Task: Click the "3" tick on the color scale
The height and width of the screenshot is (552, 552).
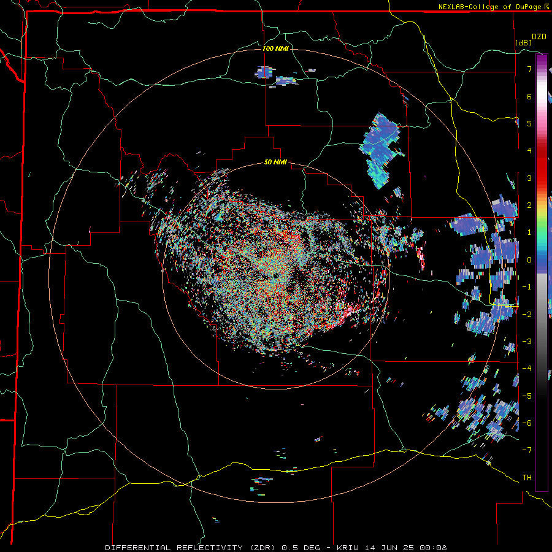Action: coord(529,178)
